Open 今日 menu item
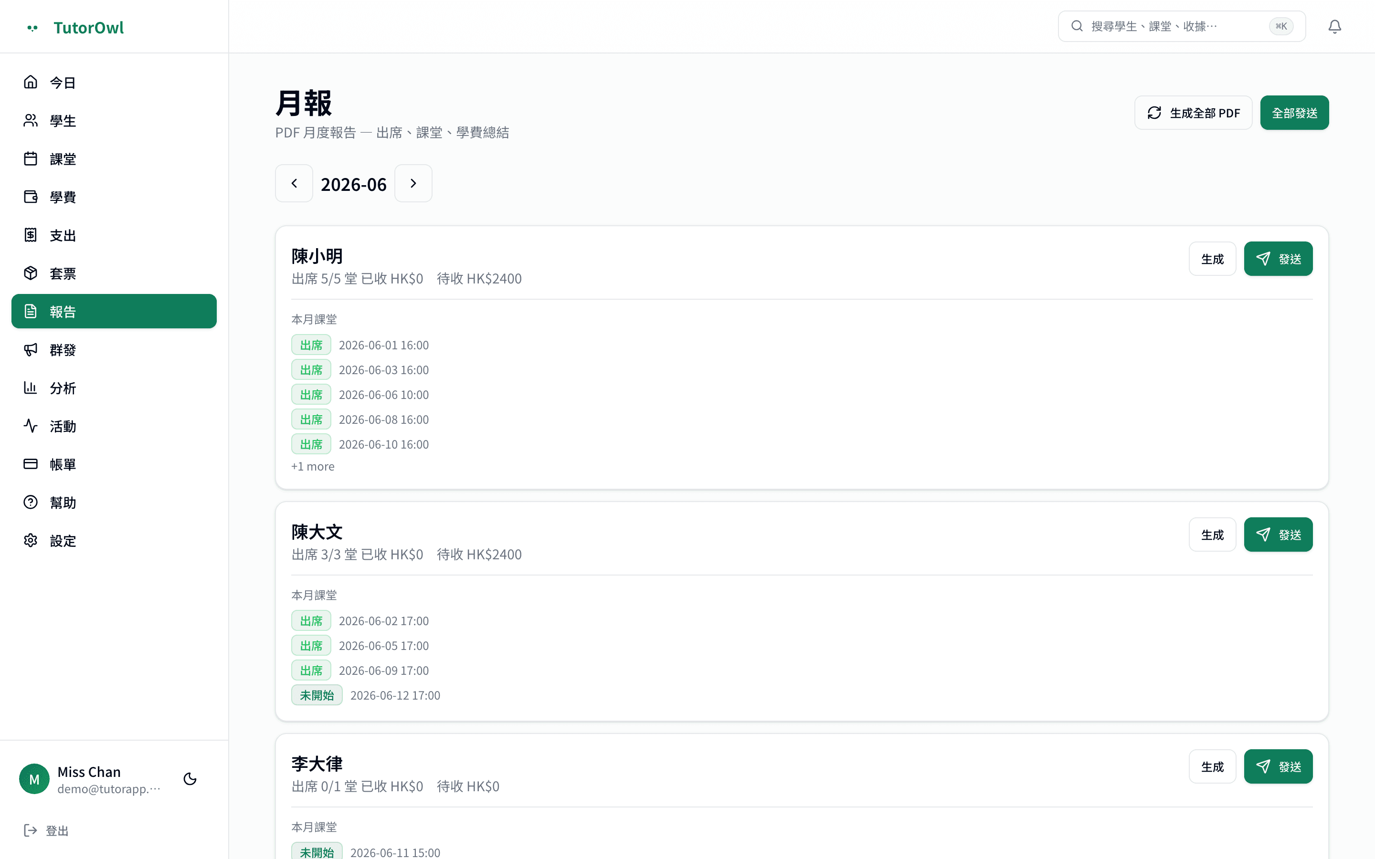The width and height of the screenshot is (1375, 859). pos(114,83)
